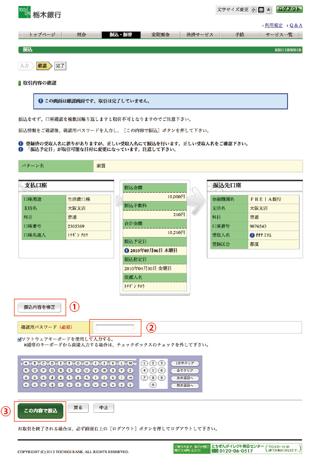318x471 pixels.
Task: Set text size to large (大)
Action: tap(268, 10)
